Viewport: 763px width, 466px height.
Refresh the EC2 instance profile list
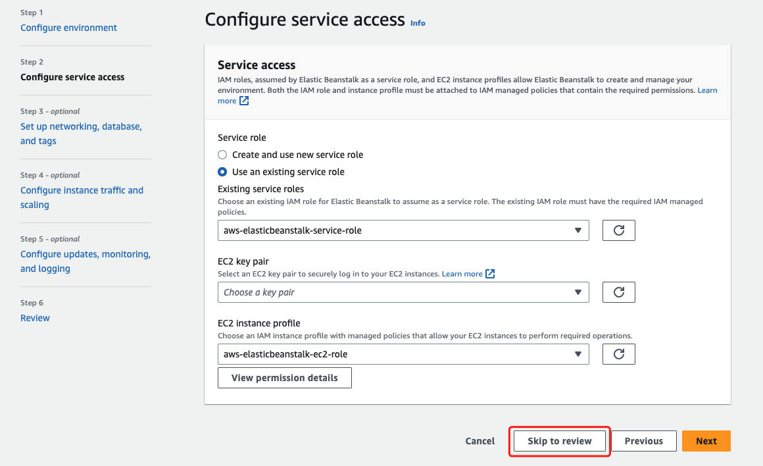tap(618, 354)
